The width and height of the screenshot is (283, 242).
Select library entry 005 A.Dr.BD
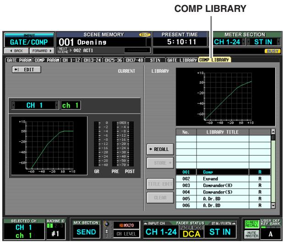pos(223,199)
